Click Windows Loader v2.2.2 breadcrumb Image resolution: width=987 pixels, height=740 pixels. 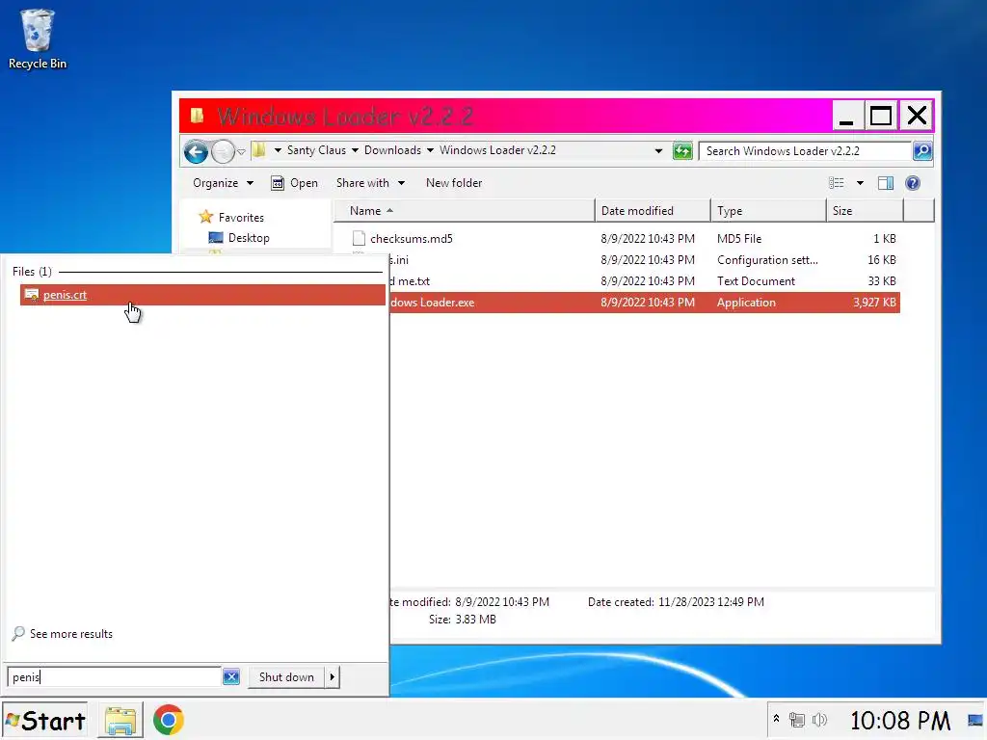click(x=497, y=150)
